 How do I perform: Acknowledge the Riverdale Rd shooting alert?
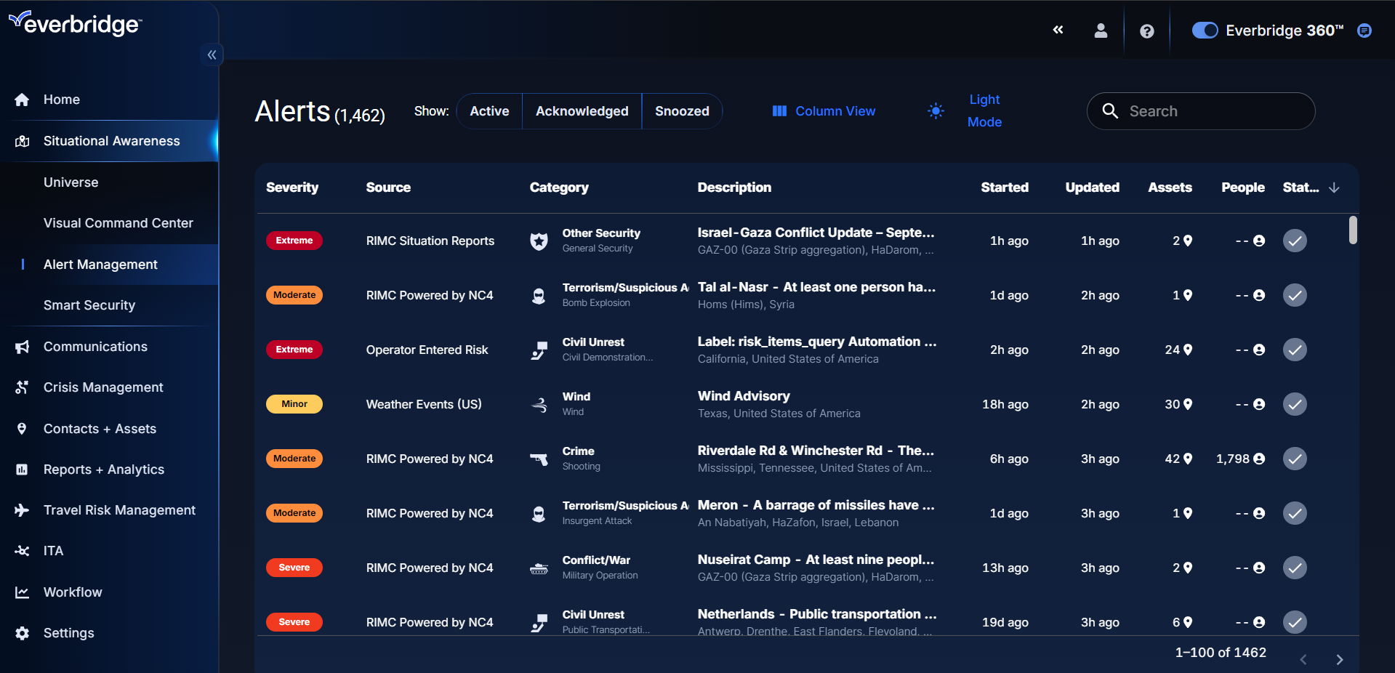pos(1295,459)
